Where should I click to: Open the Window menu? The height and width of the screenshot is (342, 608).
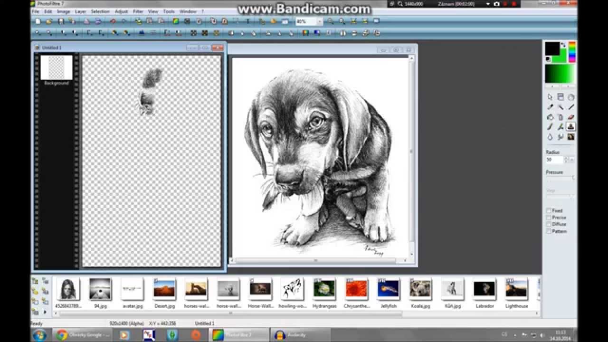pyautogui.click(x=188, y=11)
